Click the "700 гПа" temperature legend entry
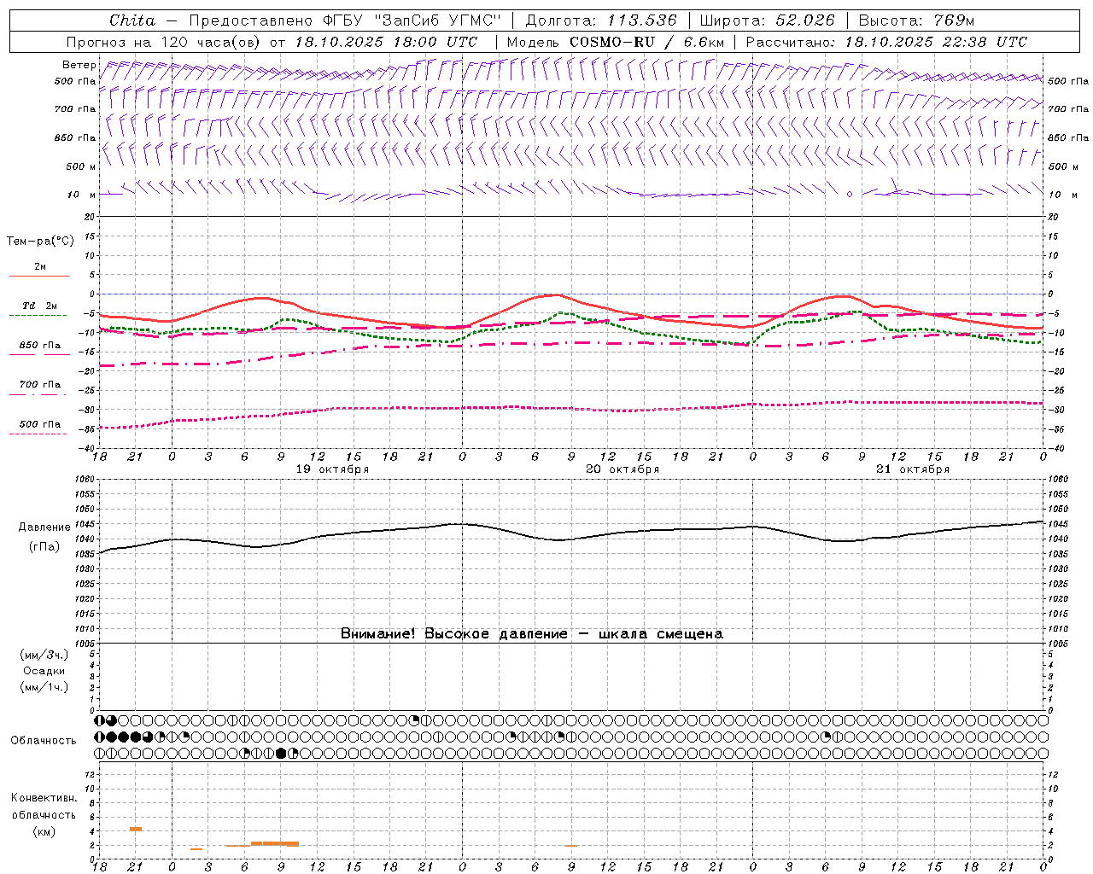1093x874 pixels. pos(40,385)
